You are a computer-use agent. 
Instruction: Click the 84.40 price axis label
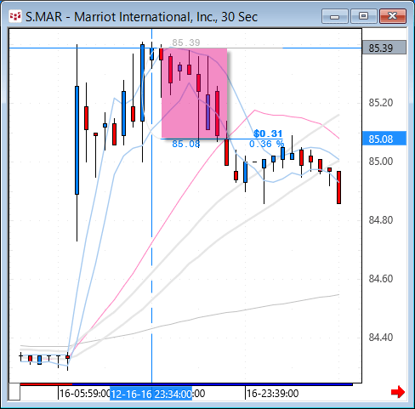(x=381, y=338)
